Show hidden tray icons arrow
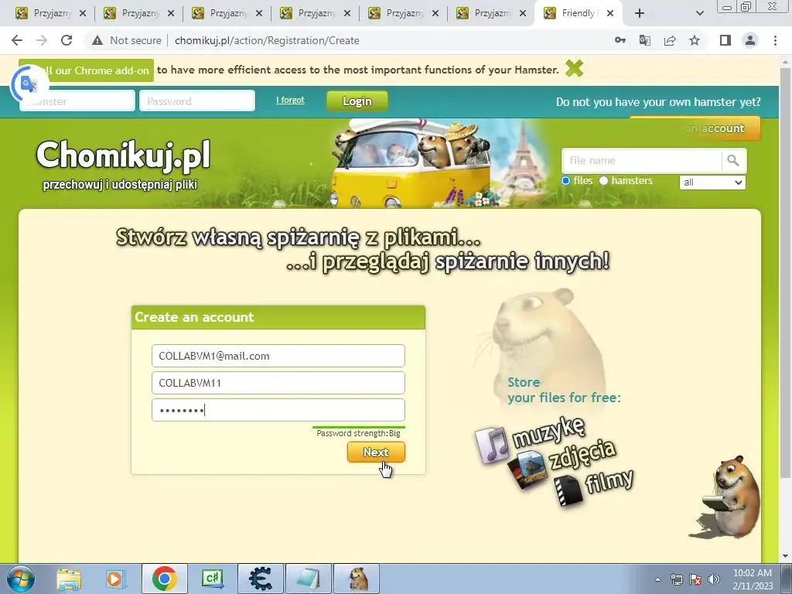The height and width of the screenshot is (594, 792). point(657,579)
